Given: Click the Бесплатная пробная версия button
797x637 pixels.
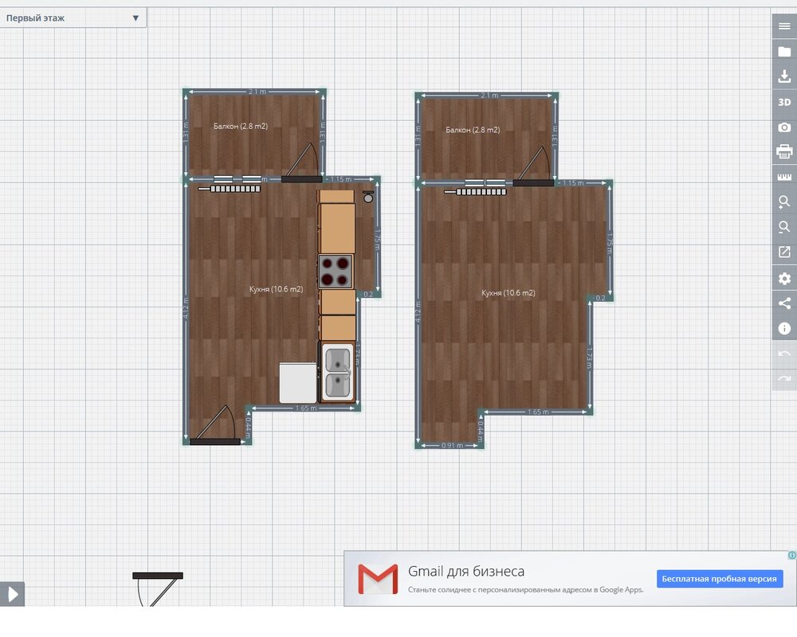Looking at the screenshot, I should coord(719,579).
